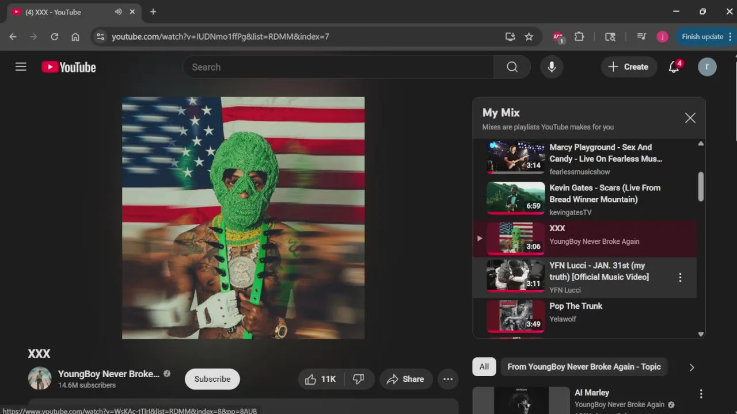This screenshot has height=414, width=737.
Task: Play Pop The Trunk by Yelawolf
Action: (x=584, y=316)
